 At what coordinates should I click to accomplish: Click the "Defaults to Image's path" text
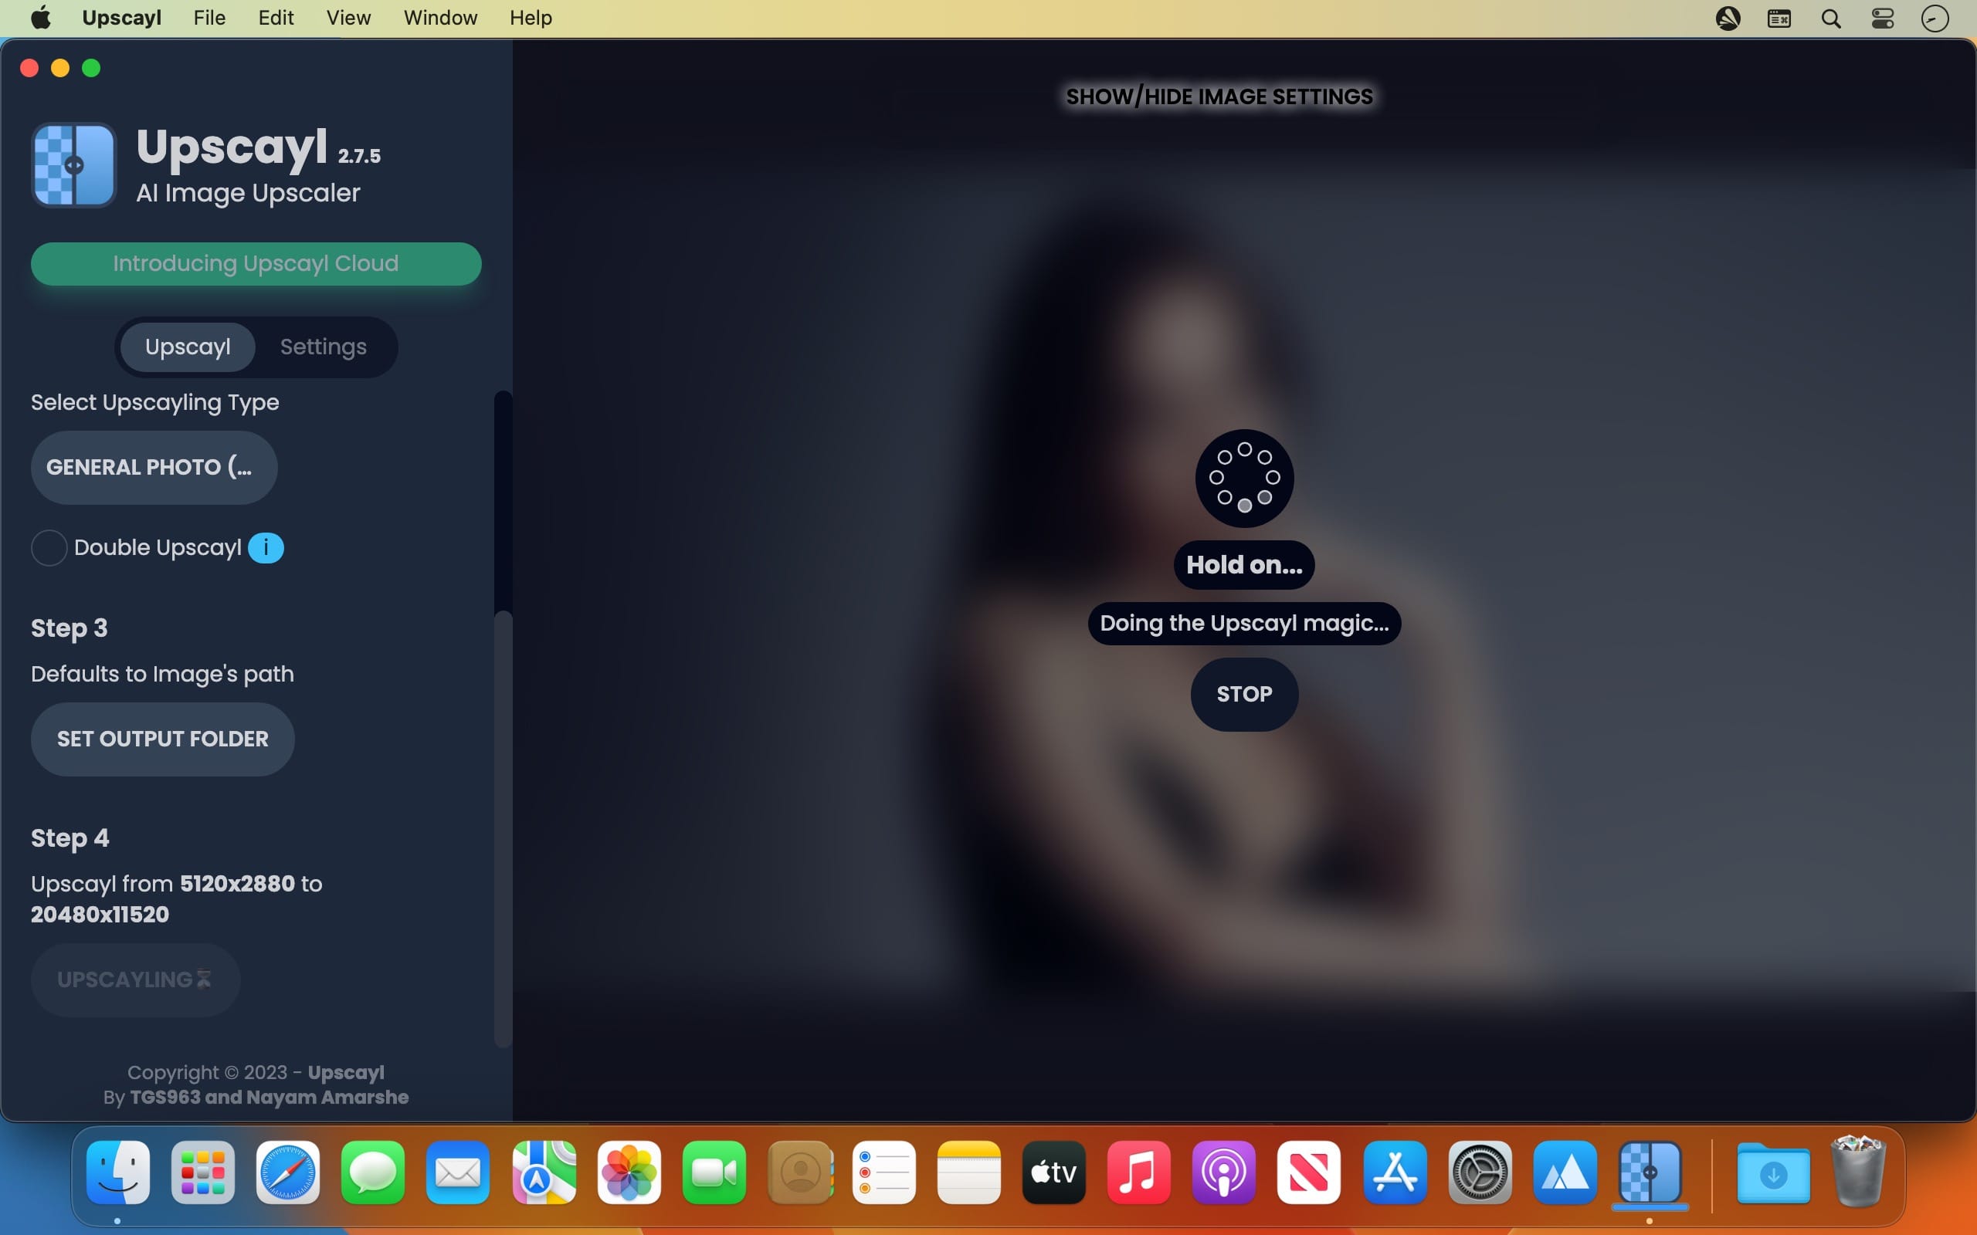point(163,674)
